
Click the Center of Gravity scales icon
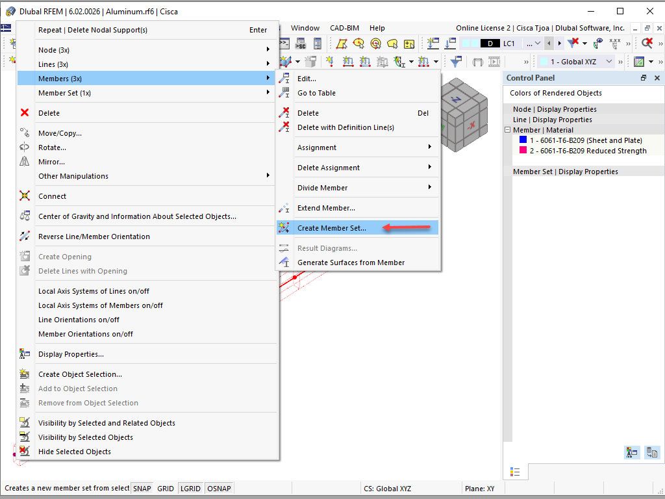[25, 216]
